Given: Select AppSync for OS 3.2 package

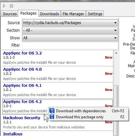Looking at the screenshot, I should pos(57,58).
